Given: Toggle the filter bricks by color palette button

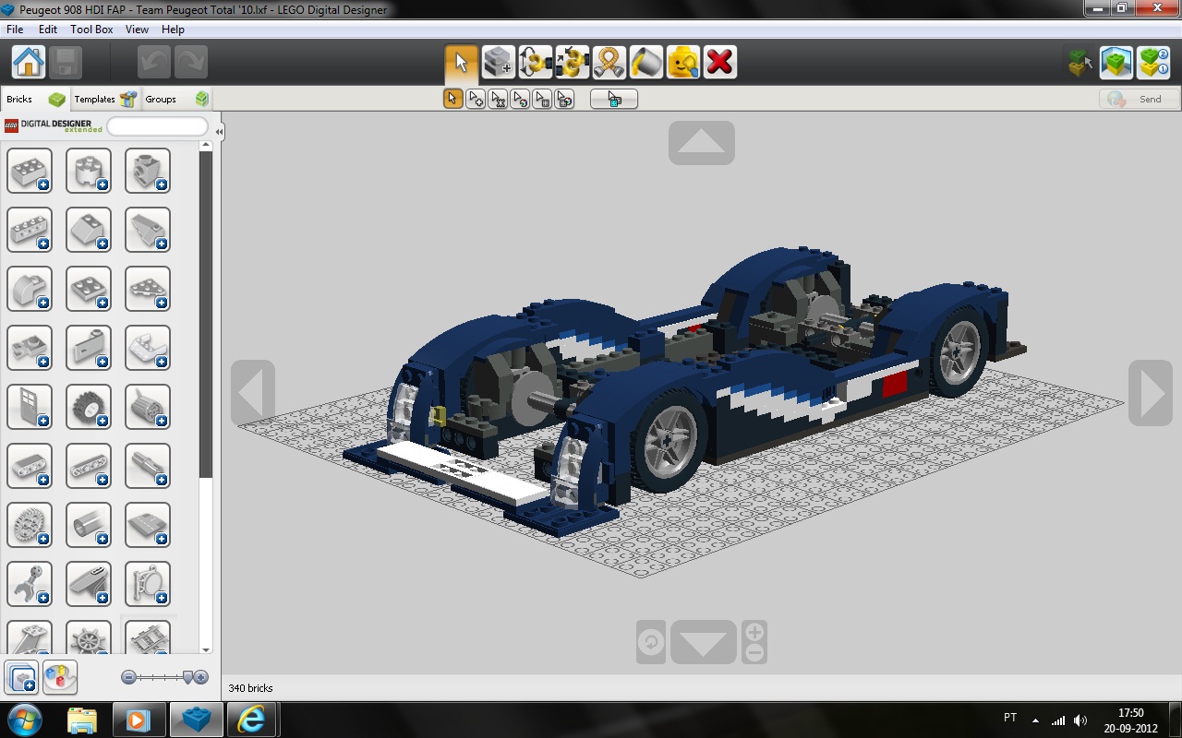Looking at the screenshot, I should coord(60,677).
